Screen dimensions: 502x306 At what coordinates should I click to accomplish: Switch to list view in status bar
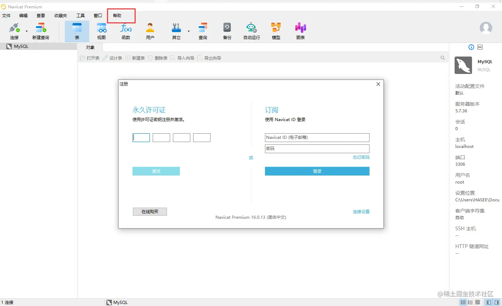coord(470,302)
